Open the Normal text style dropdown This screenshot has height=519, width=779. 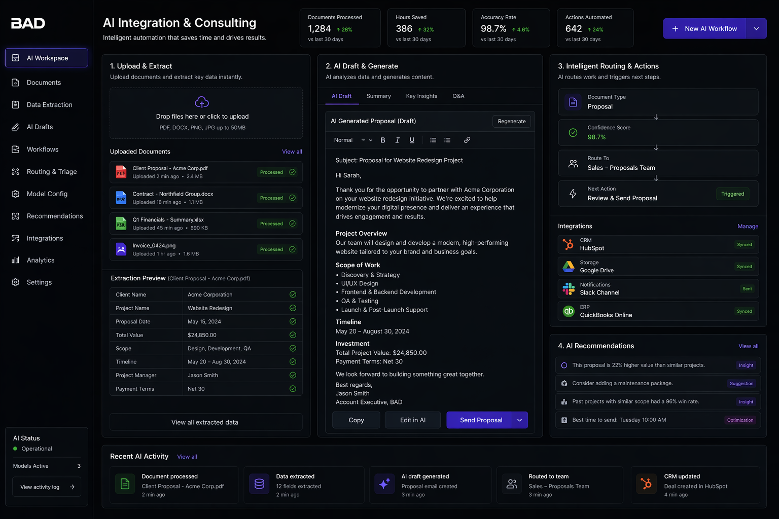click(x=353, y=140)
